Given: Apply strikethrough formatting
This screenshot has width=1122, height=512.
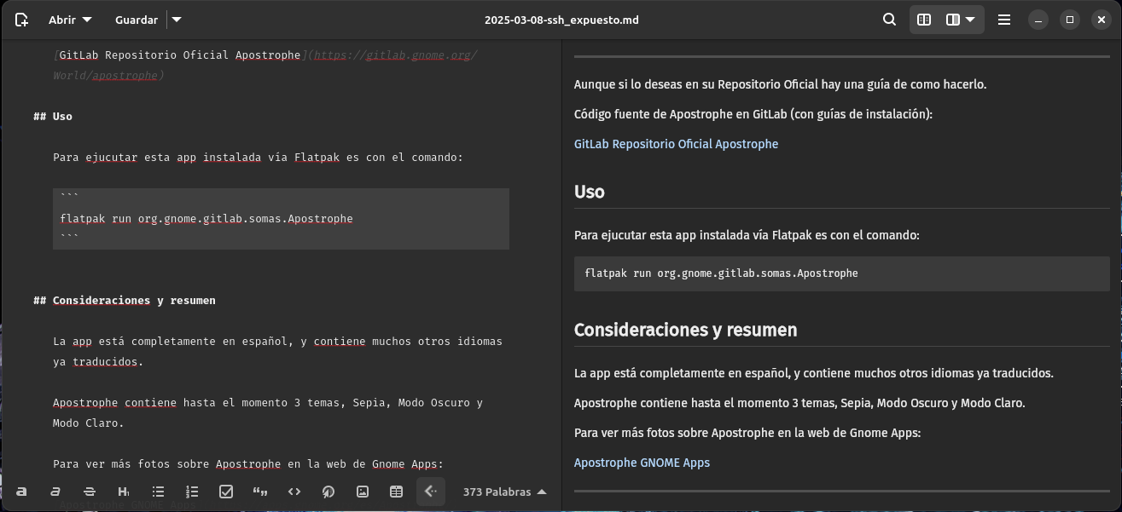Looking at the screenshot, I should [90, 492].
